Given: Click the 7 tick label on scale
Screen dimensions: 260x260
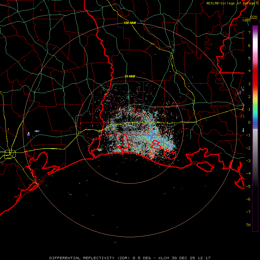Looking at the screenshot, I should click(249, 32).
